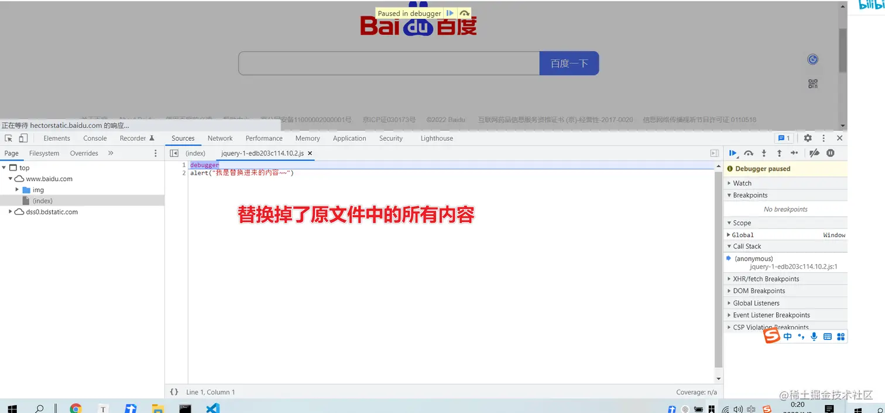Expand the Watch section
Viewport: 885px width, 413px height.
tap(785, 183)
